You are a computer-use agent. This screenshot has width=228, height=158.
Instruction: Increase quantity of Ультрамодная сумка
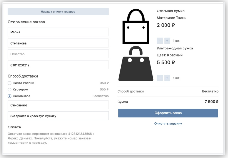point(167,78)
